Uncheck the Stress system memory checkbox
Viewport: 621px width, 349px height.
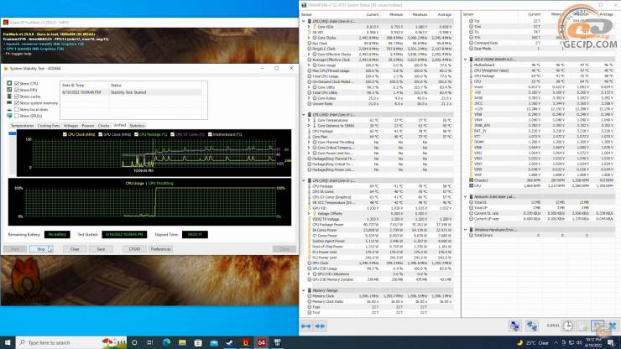click(x=17, y=103)
